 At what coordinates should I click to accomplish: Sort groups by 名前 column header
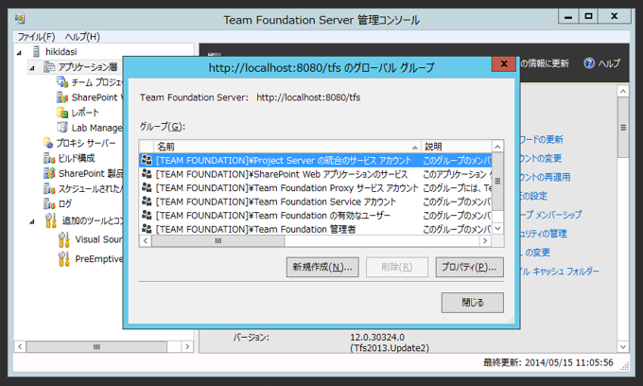click(x=287, y=147)
